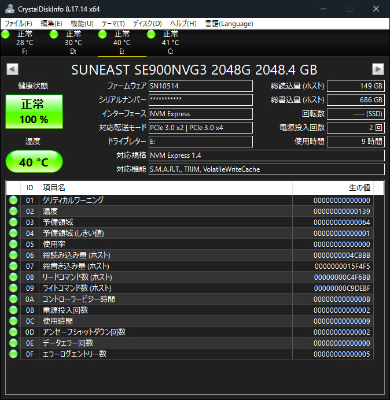Viewport: 390px width, 400px height.
Task: Click the green status dot for Critical Warning row
Action: click(13, 200)
